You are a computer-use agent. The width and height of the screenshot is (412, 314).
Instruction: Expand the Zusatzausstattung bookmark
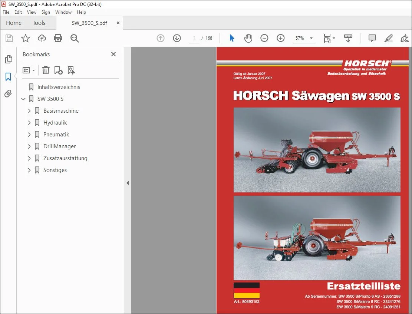[x=29, y=158]
